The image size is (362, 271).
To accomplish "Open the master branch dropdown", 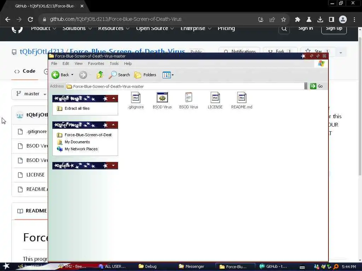I will pyautogui.click(x=30, y=94).
